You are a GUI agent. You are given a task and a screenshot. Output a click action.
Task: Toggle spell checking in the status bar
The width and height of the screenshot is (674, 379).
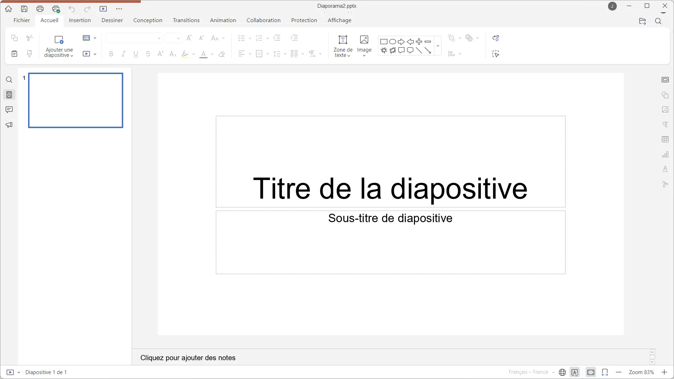[x=575, y=372]
